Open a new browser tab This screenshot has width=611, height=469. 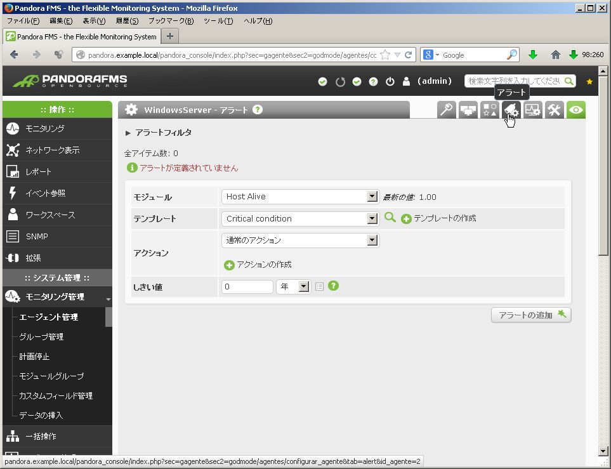tap(170, 36)
